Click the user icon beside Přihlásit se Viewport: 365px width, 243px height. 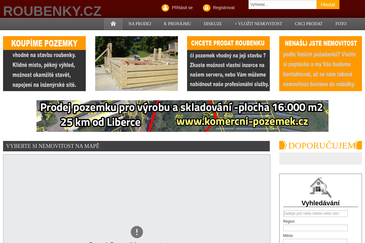point(165,8)
